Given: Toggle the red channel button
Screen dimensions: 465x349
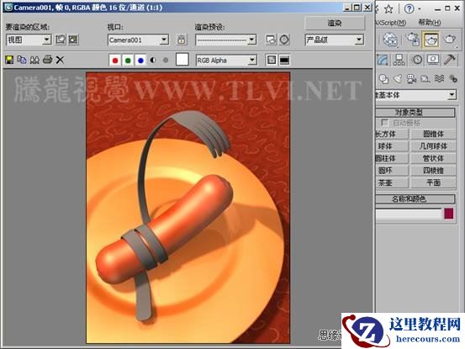Looking at the screenshot, I should click(115, 61).
